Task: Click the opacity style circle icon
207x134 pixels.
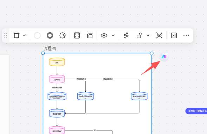Action: [63, 35]
